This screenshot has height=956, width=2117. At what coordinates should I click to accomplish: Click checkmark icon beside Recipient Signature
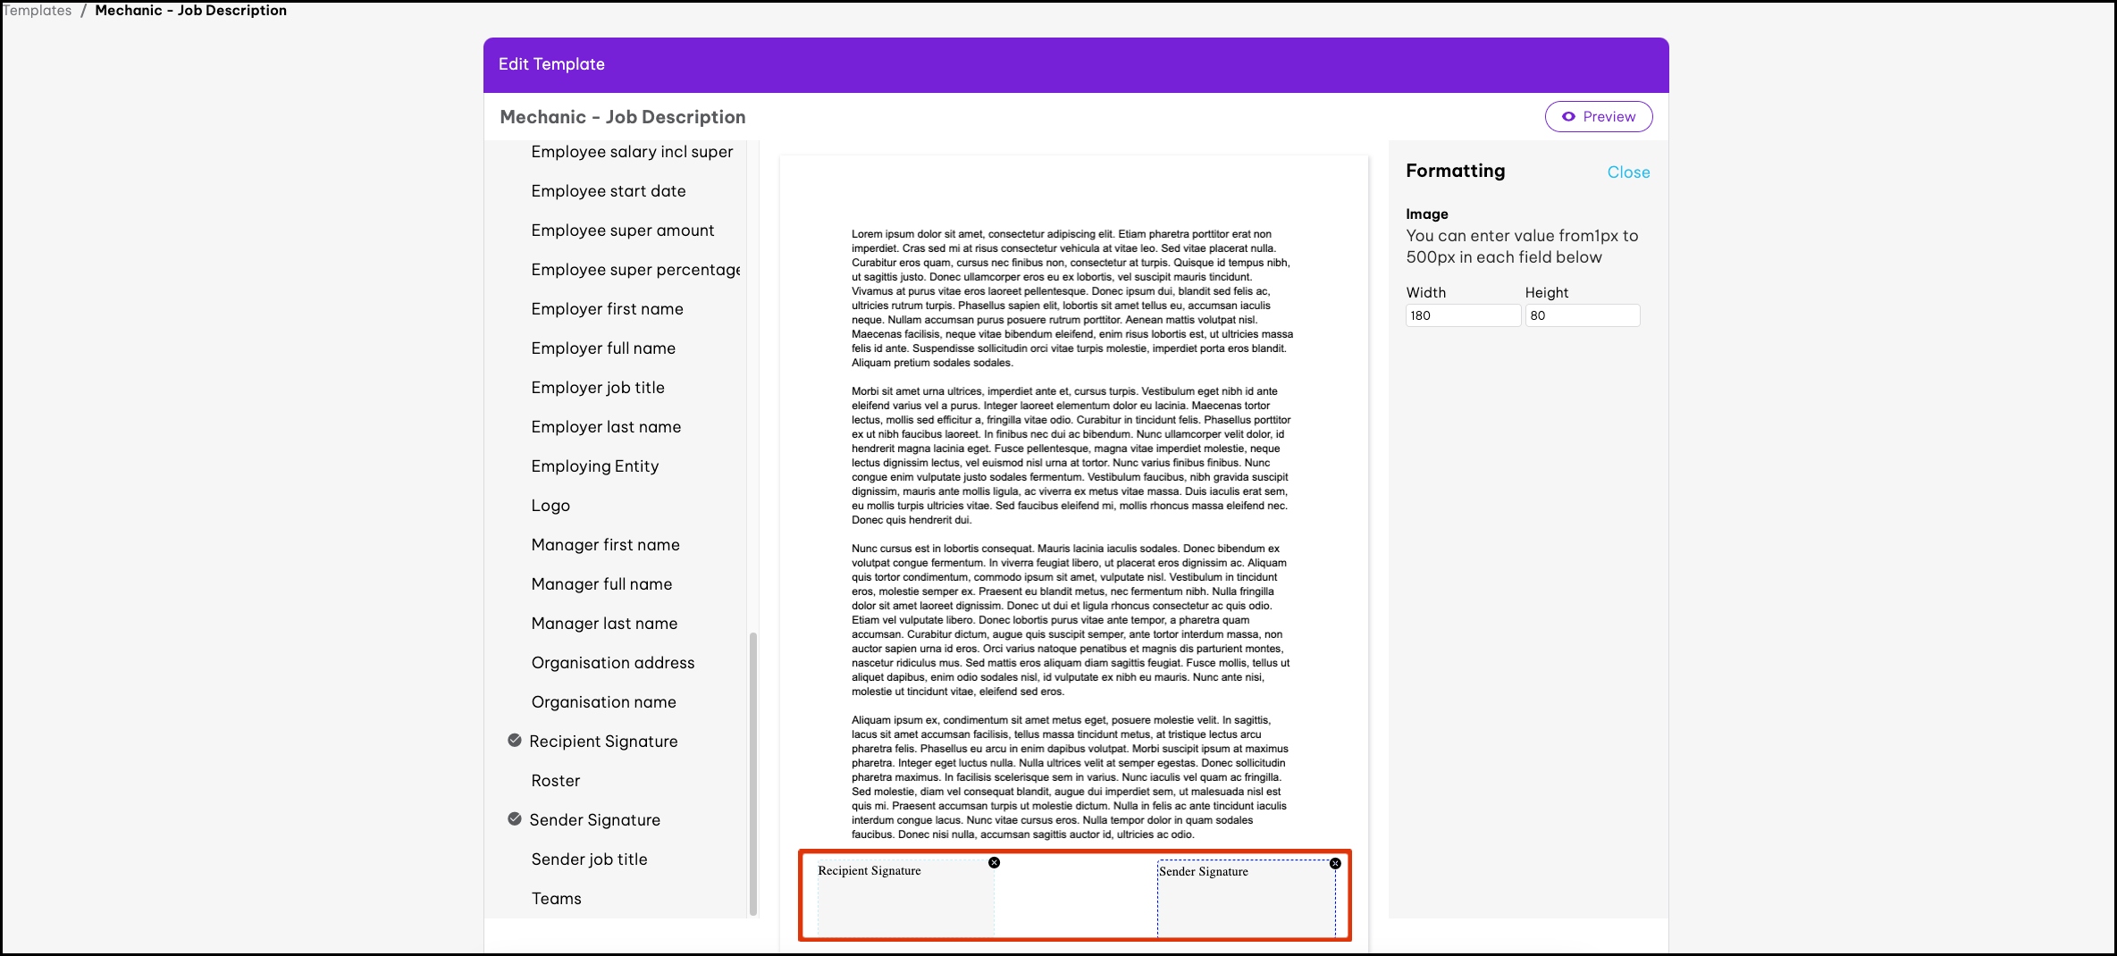pos(515,741)
